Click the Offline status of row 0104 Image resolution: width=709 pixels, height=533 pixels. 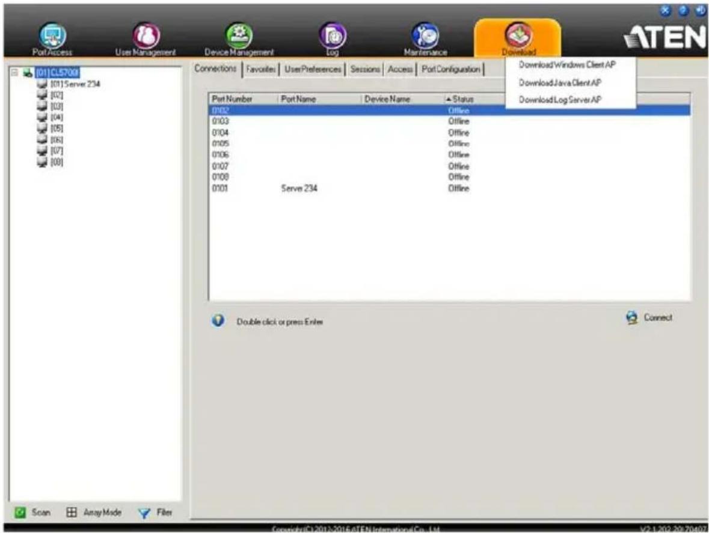coord(458,132)
